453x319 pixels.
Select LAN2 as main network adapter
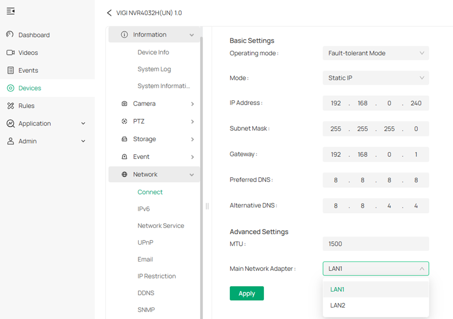(337, 305)
